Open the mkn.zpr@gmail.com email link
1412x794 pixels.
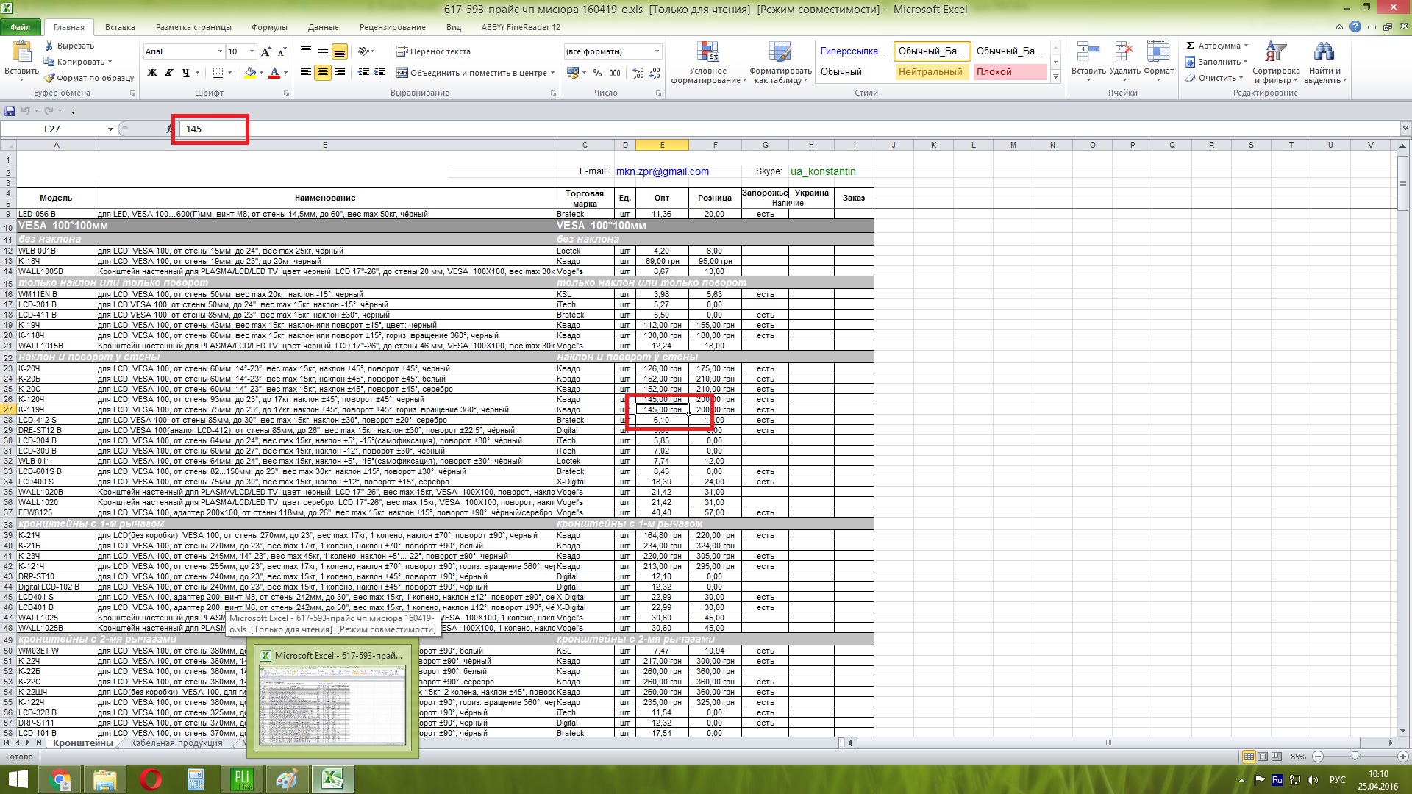pyautogui.click(x=663, y=171)
